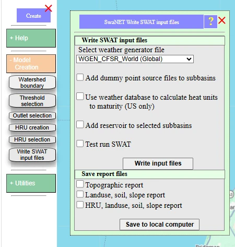Image resolution: width=235 pixels, height=247 pixels.
Task: Enable Test run SWAT checkbox
Action: pyautogui.click(x=80, y=144)
